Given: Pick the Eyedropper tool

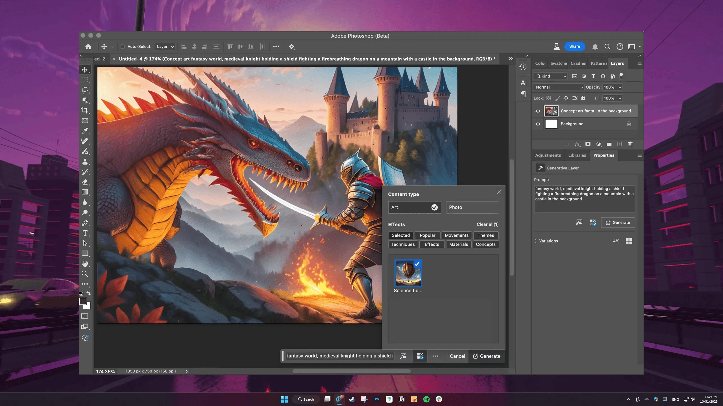Looking at the screenshot, I should (x=85, y=131).
